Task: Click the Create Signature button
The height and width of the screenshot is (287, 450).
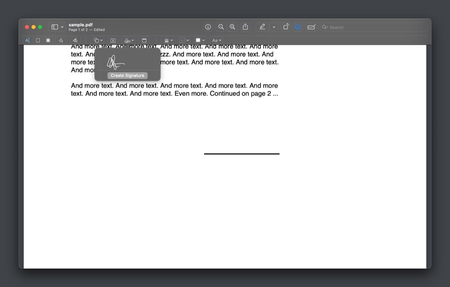Action: 127,75
